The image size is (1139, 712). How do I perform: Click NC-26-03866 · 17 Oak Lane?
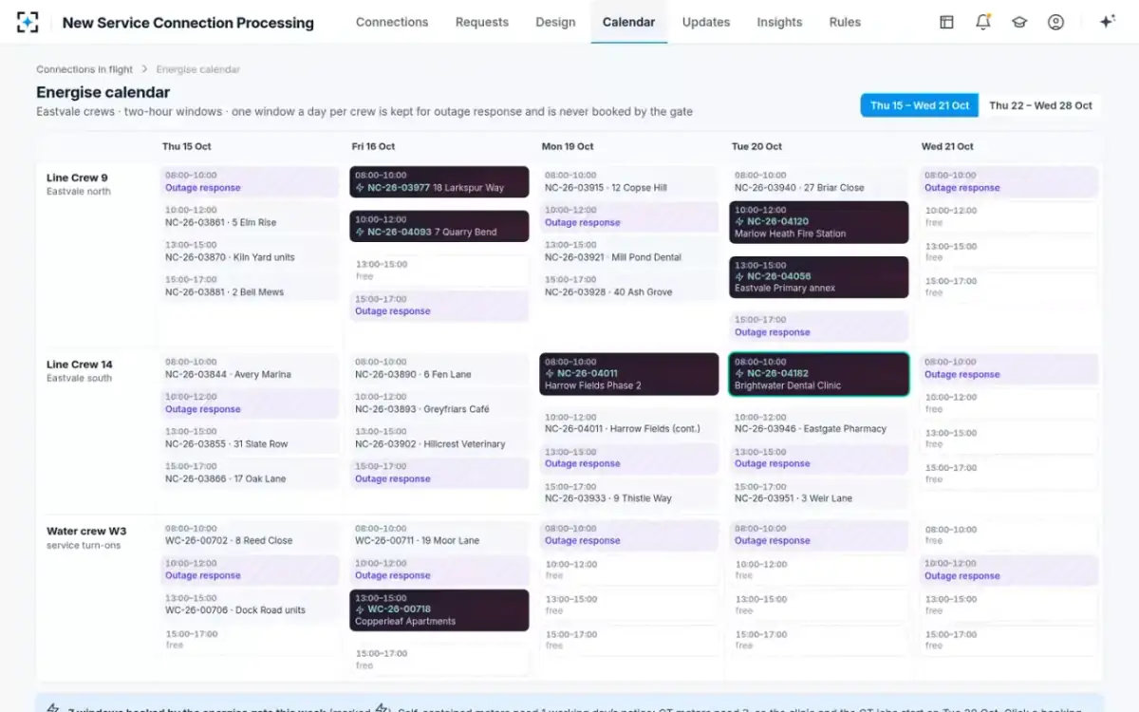pos(250,473)
